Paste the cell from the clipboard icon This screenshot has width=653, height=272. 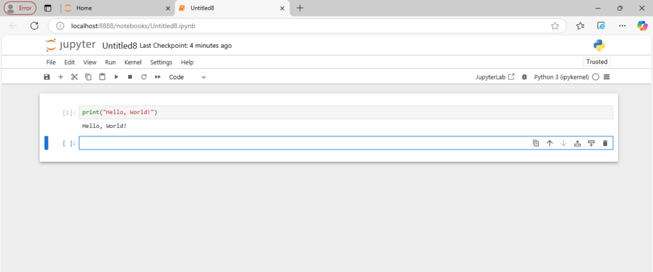[x=102, y=77]
